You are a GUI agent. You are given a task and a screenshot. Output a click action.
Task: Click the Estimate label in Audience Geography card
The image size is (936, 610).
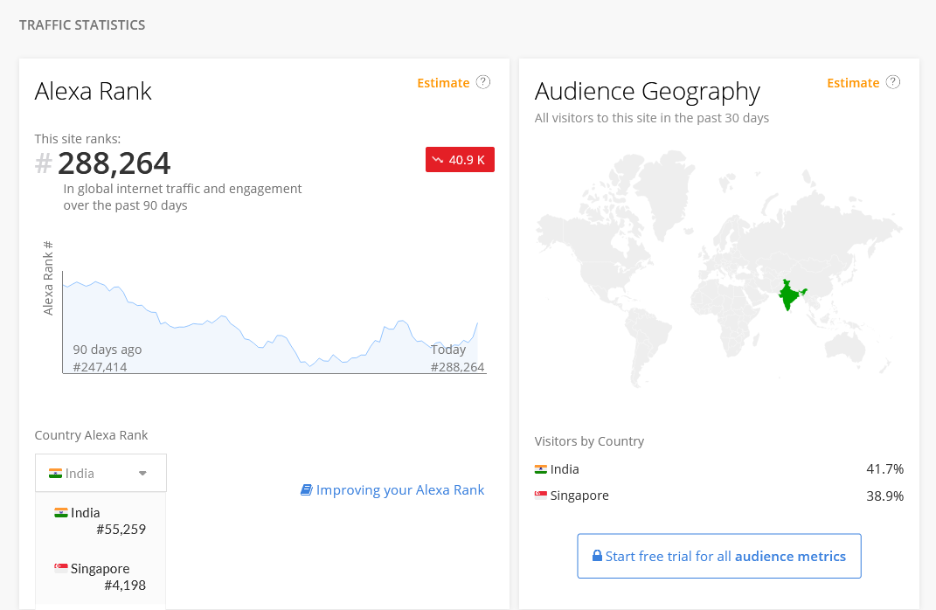point(853,83)
